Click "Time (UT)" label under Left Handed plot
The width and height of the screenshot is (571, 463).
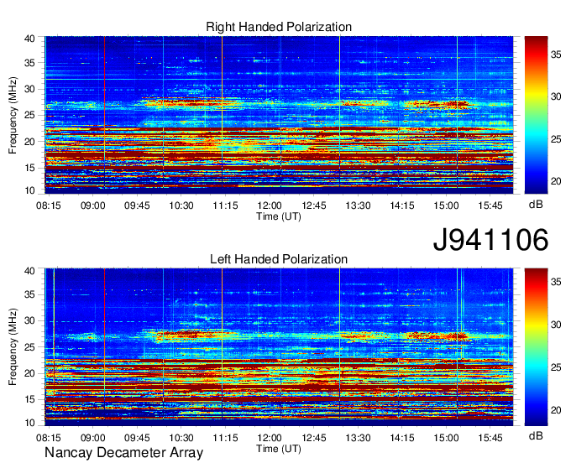point(279,449)
